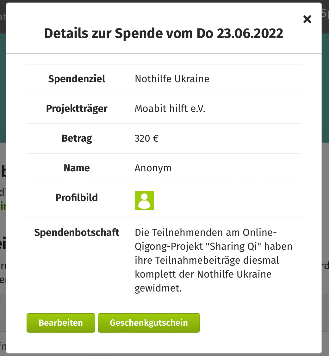Open the Geschenkgutschein option
The width and height of the screenshot is (329, 356).
(x=149, y=322)
